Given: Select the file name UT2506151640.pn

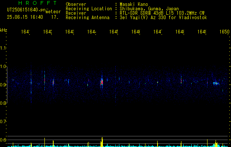Looking at the screenshot, I should click(26, 10).
